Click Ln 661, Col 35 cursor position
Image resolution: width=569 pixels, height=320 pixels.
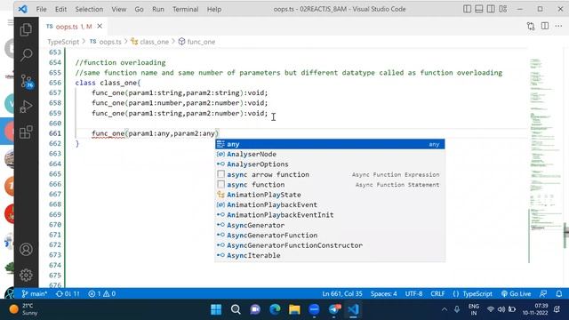[342, 293]
